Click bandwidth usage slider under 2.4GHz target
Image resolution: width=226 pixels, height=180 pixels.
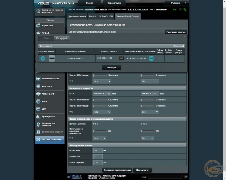tap(147, 131)
